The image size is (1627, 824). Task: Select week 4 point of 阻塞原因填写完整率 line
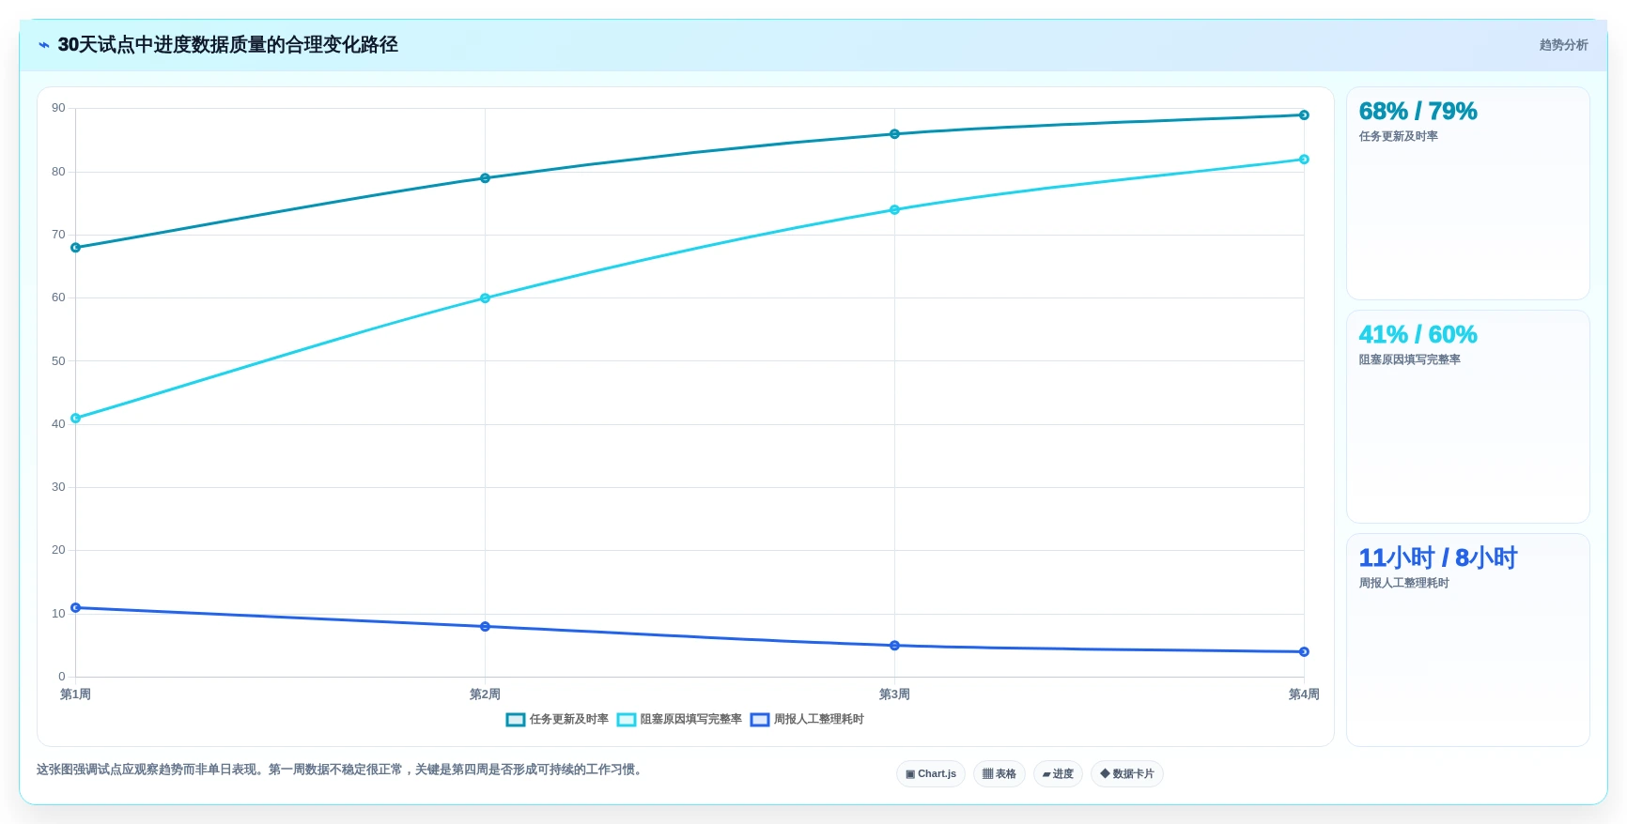tap(1304, 160)
